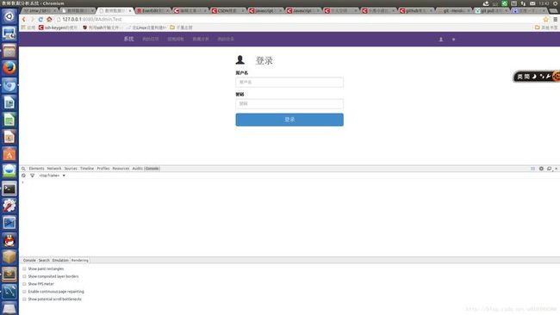Change DevTools dock side icon
The height and width of the screenshot is (315, 560).
(549, 169)
